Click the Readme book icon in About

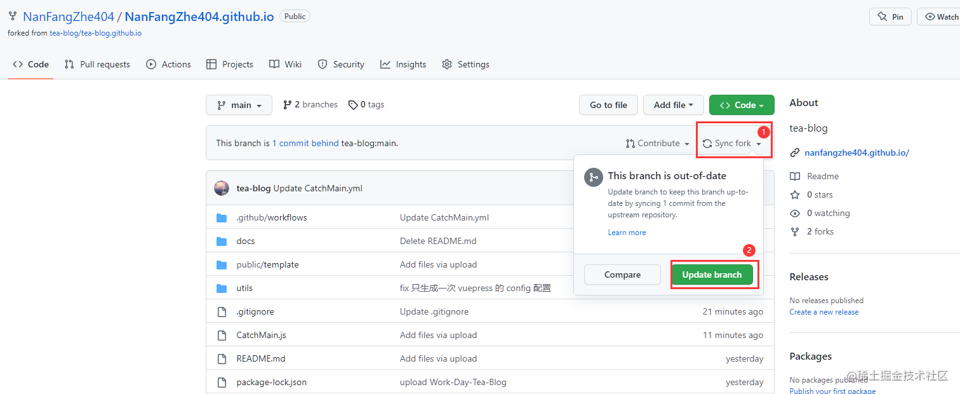pyautogui.click(x=794, y=177)
